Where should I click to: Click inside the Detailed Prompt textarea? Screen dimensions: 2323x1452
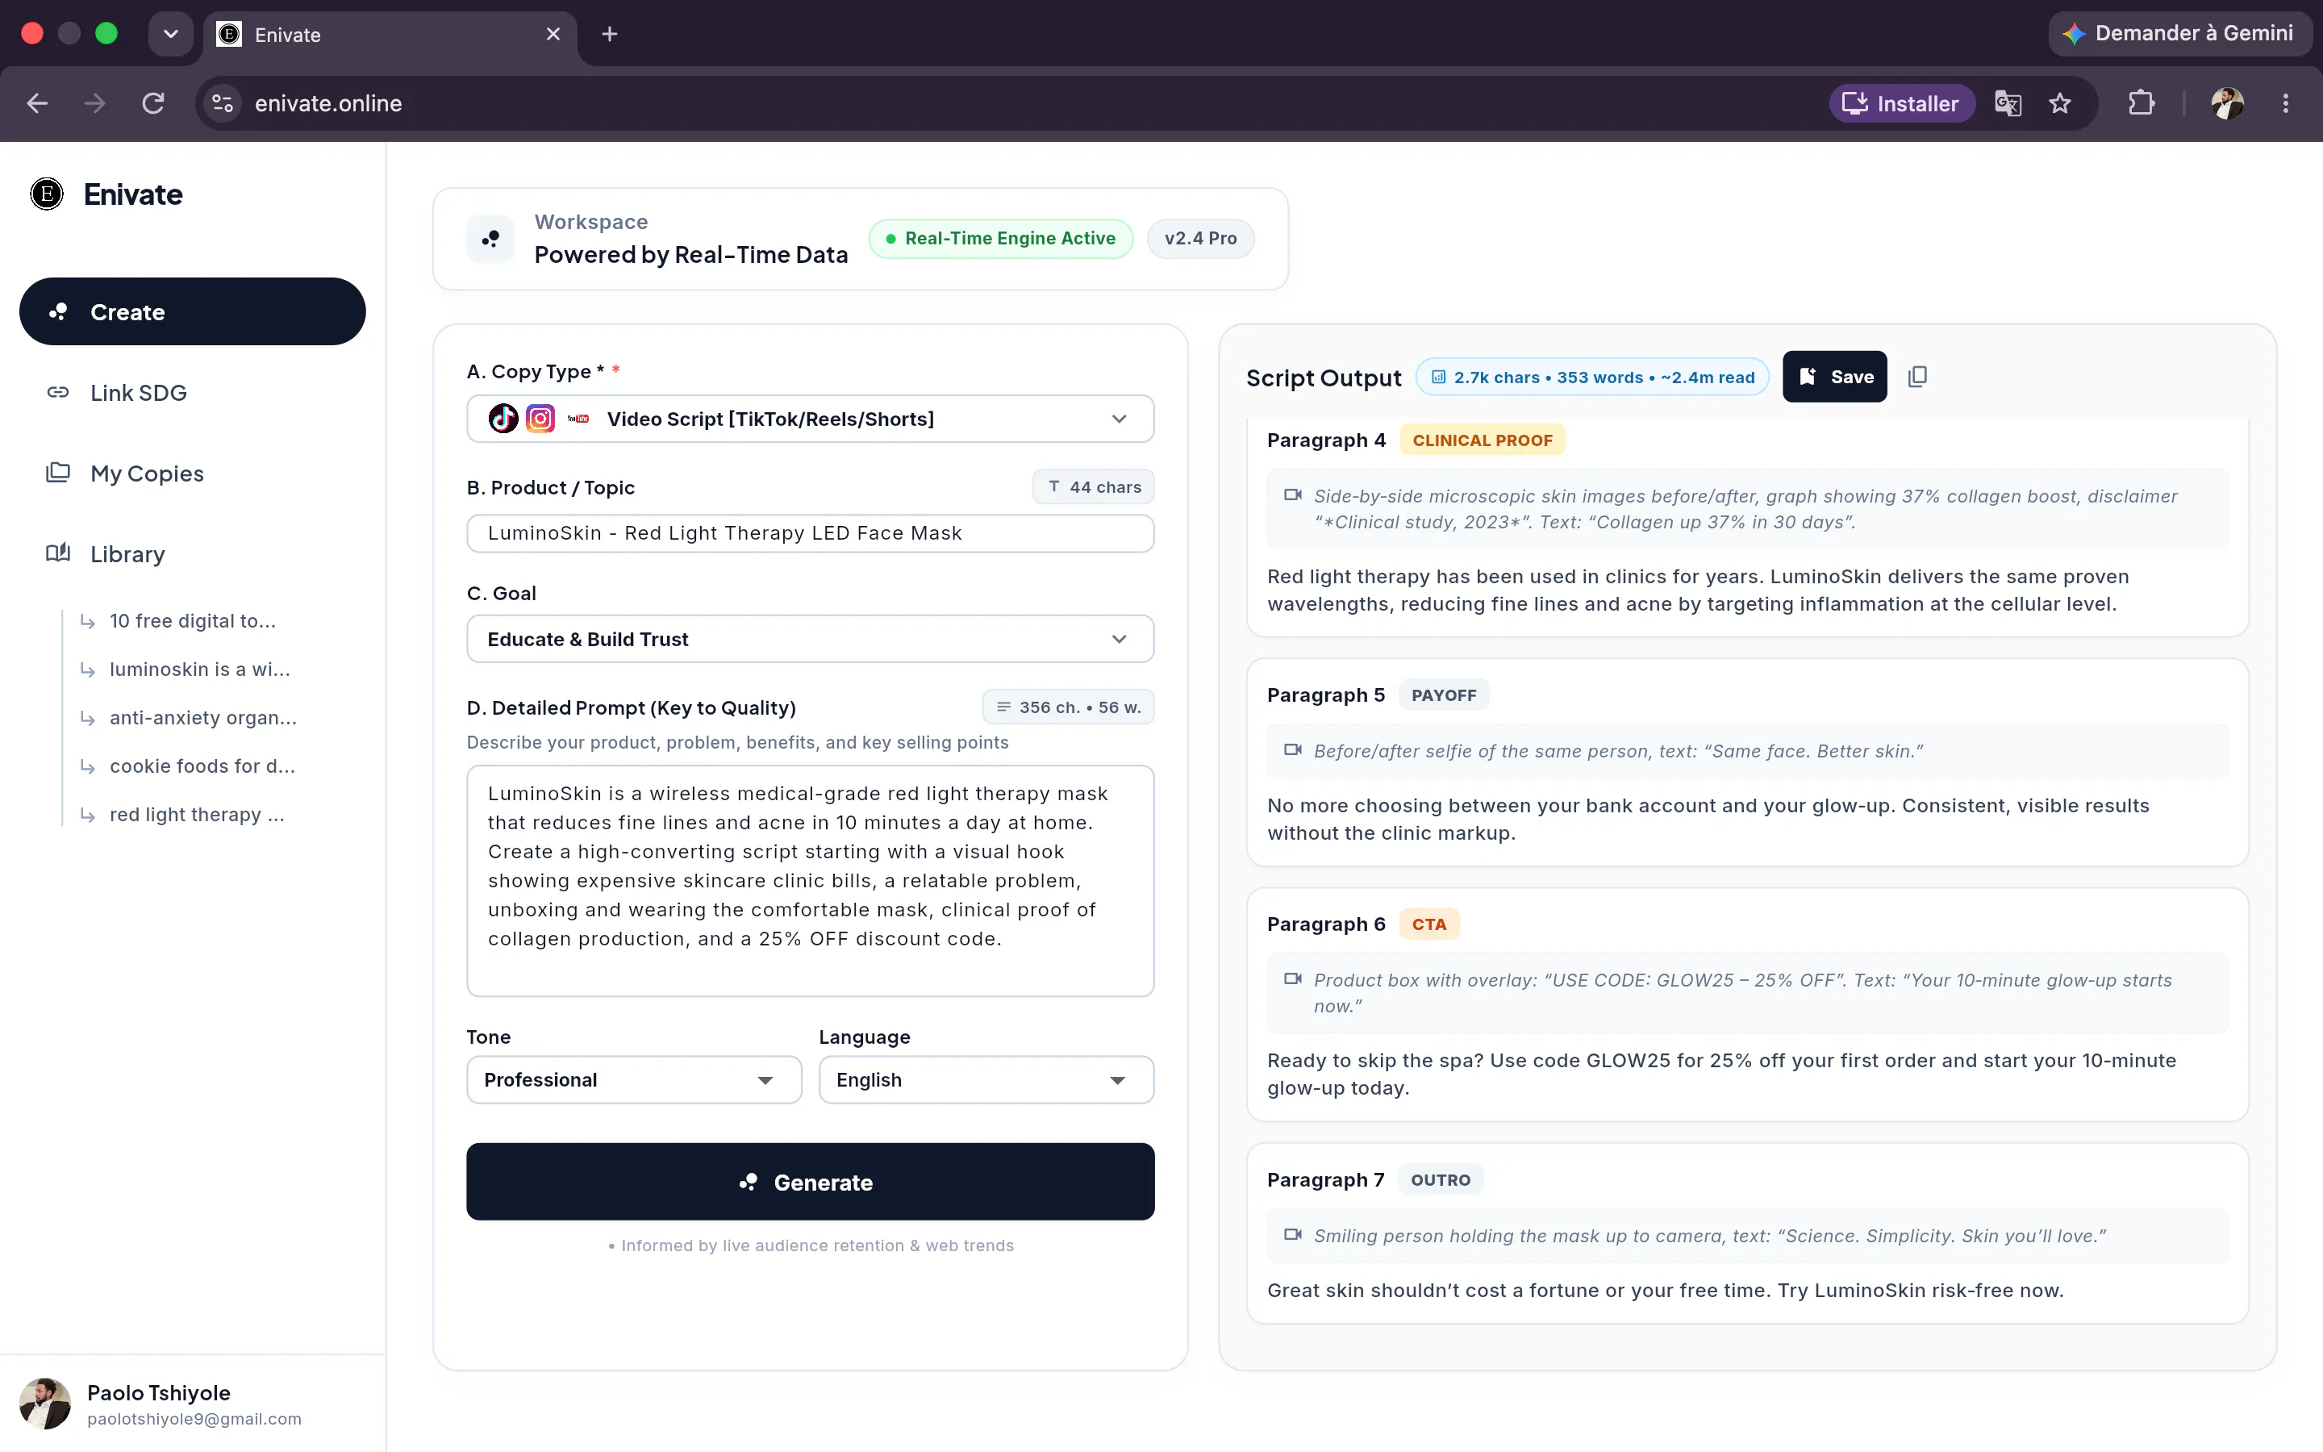[810, 881]
